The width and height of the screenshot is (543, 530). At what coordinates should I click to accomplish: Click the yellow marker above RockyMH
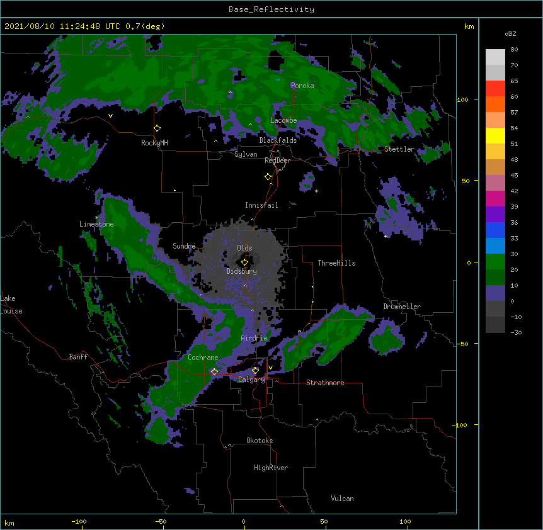coord(157,128)
